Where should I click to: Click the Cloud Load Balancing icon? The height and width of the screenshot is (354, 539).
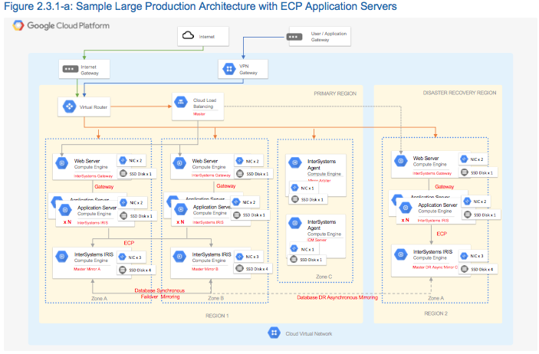pyautogui.click(x=181, y=102)
